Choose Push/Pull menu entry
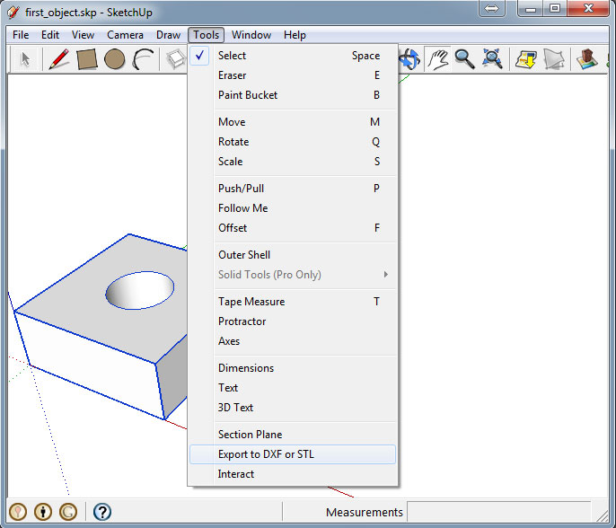 pyautogui.click(x=293, y=189)
